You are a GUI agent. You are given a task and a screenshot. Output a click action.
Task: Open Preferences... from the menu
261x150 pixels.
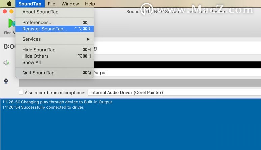(x=54, y=22)
